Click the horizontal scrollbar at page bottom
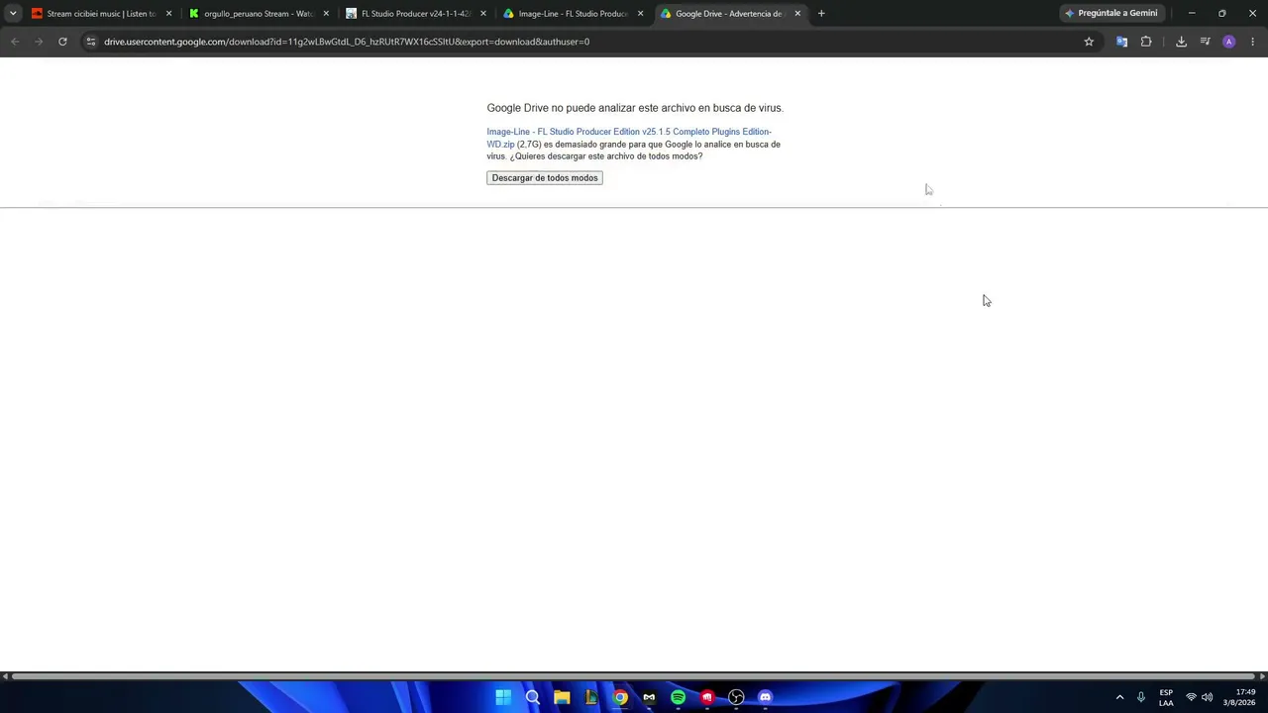 click(x=634, y=676)
